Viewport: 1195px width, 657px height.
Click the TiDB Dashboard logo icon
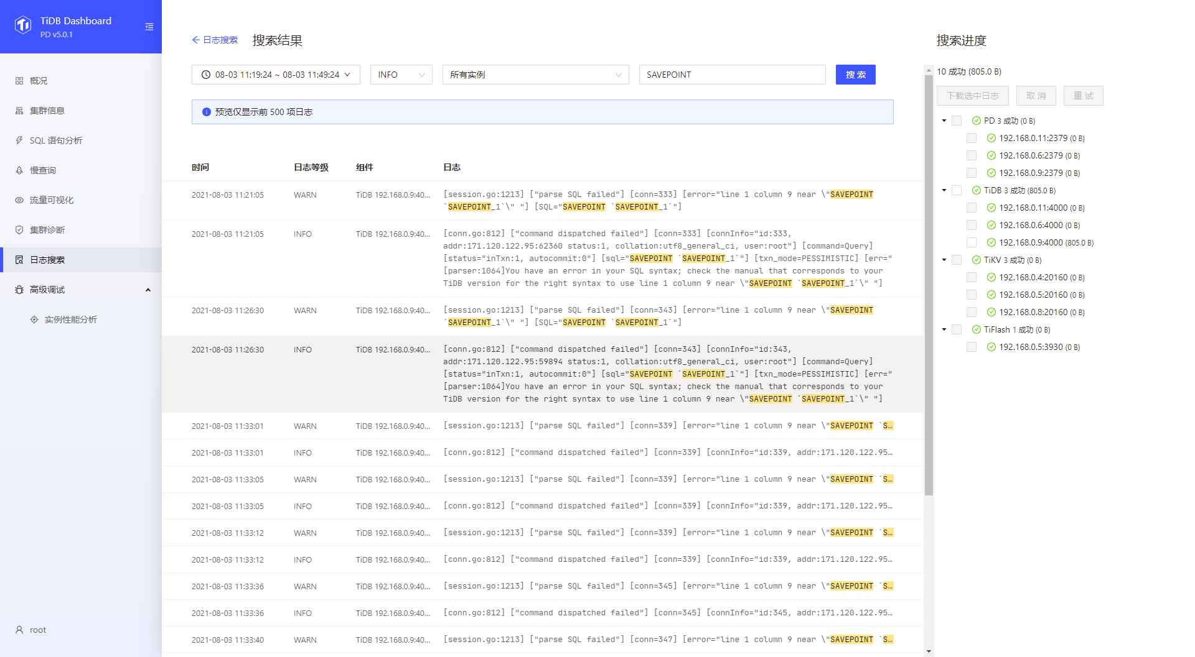(23, 25)
